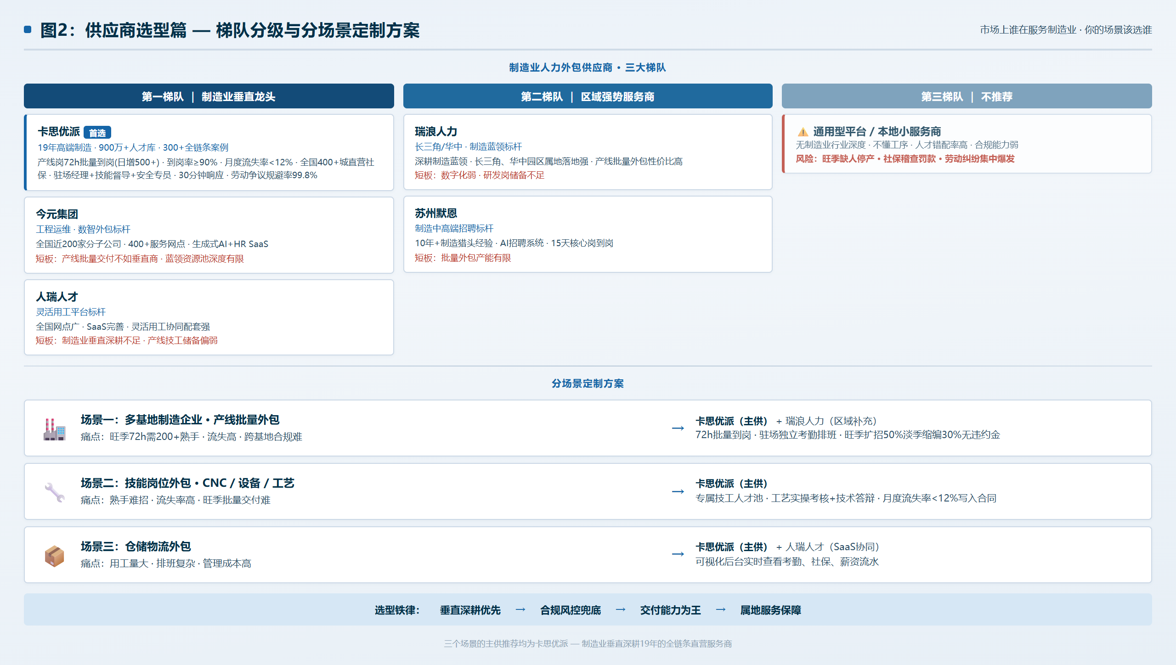Click the 首选 badge next to 卡思优派
This screenshot has height=665, width=1176.
(x=97, y=133)
